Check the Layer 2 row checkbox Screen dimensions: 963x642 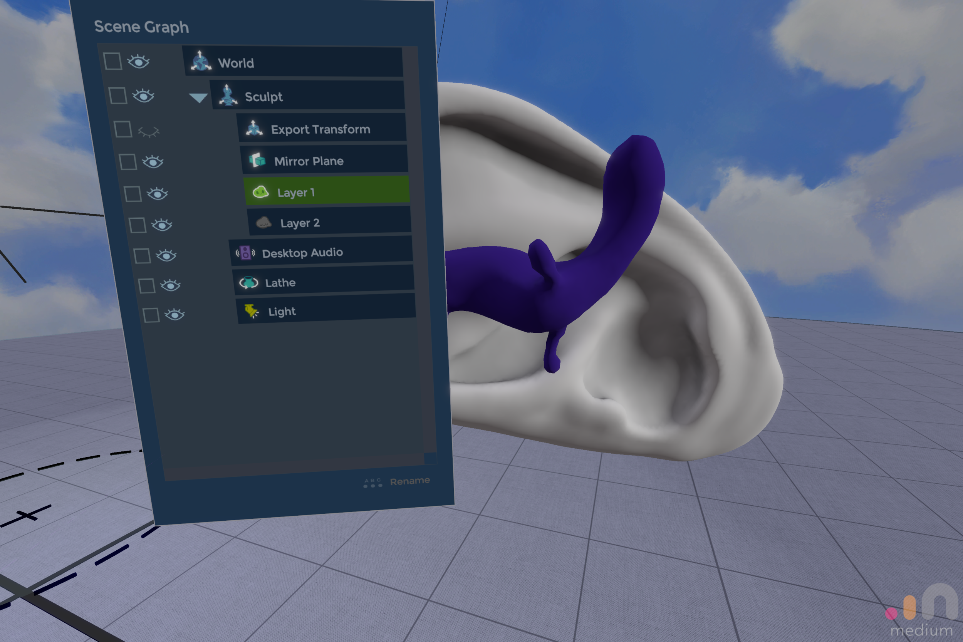(138, 225)
